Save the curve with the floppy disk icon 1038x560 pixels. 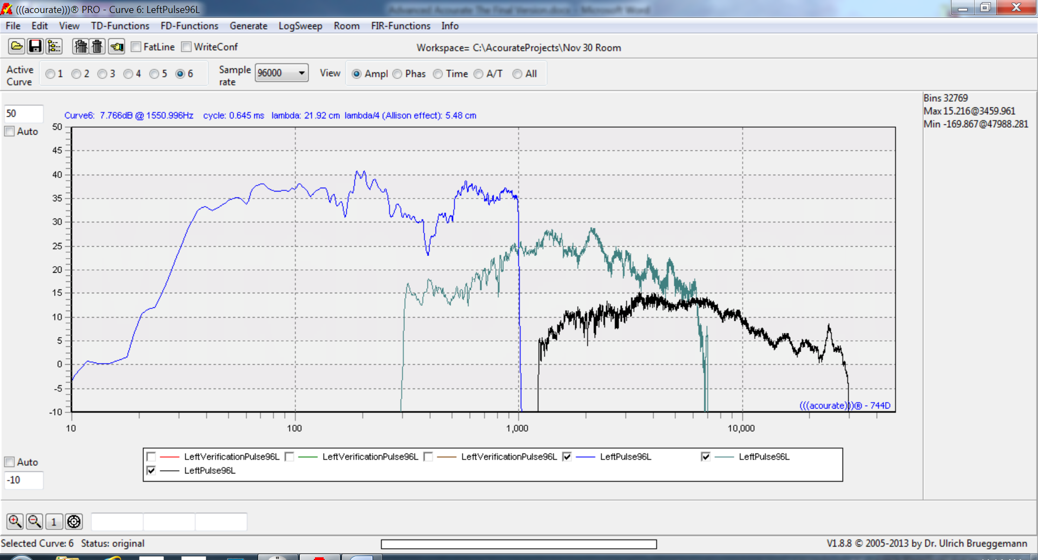(x=35, y=47)
